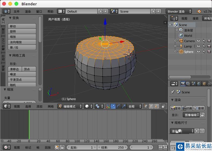This screenshot has height=151, width=212.
Task: Click the pin icon beside Scene
Action: tap(172, 92)
